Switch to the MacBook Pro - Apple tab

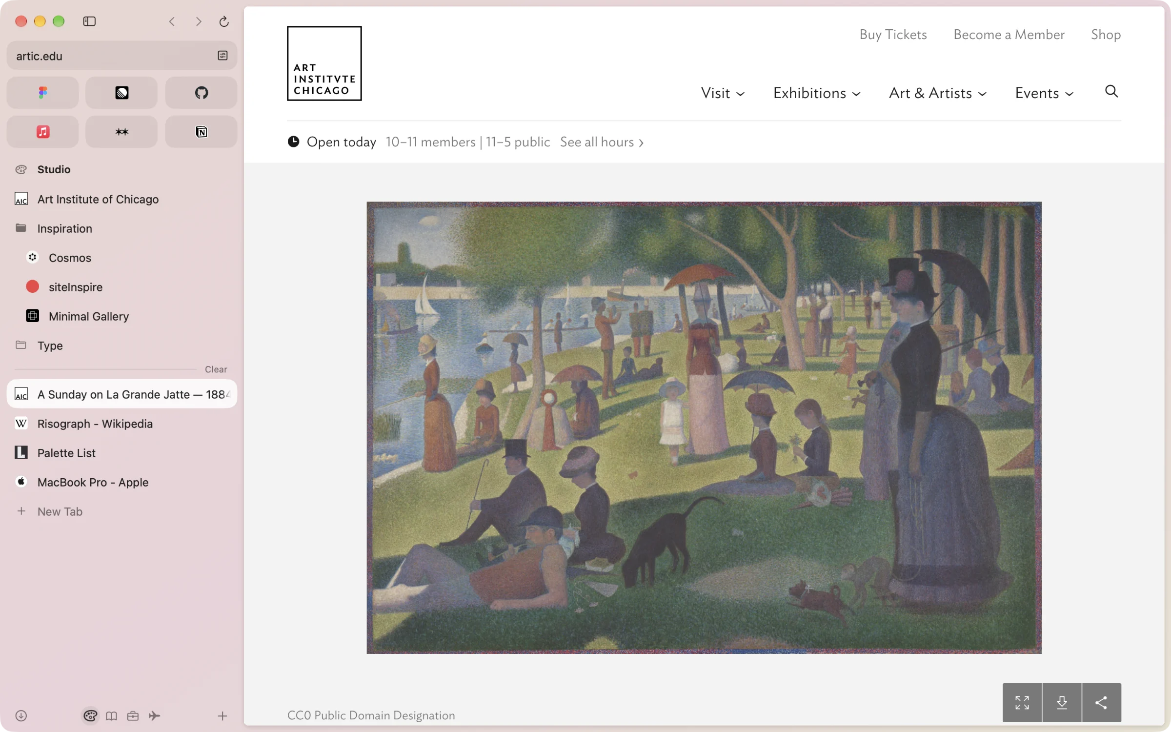(121, 482)
